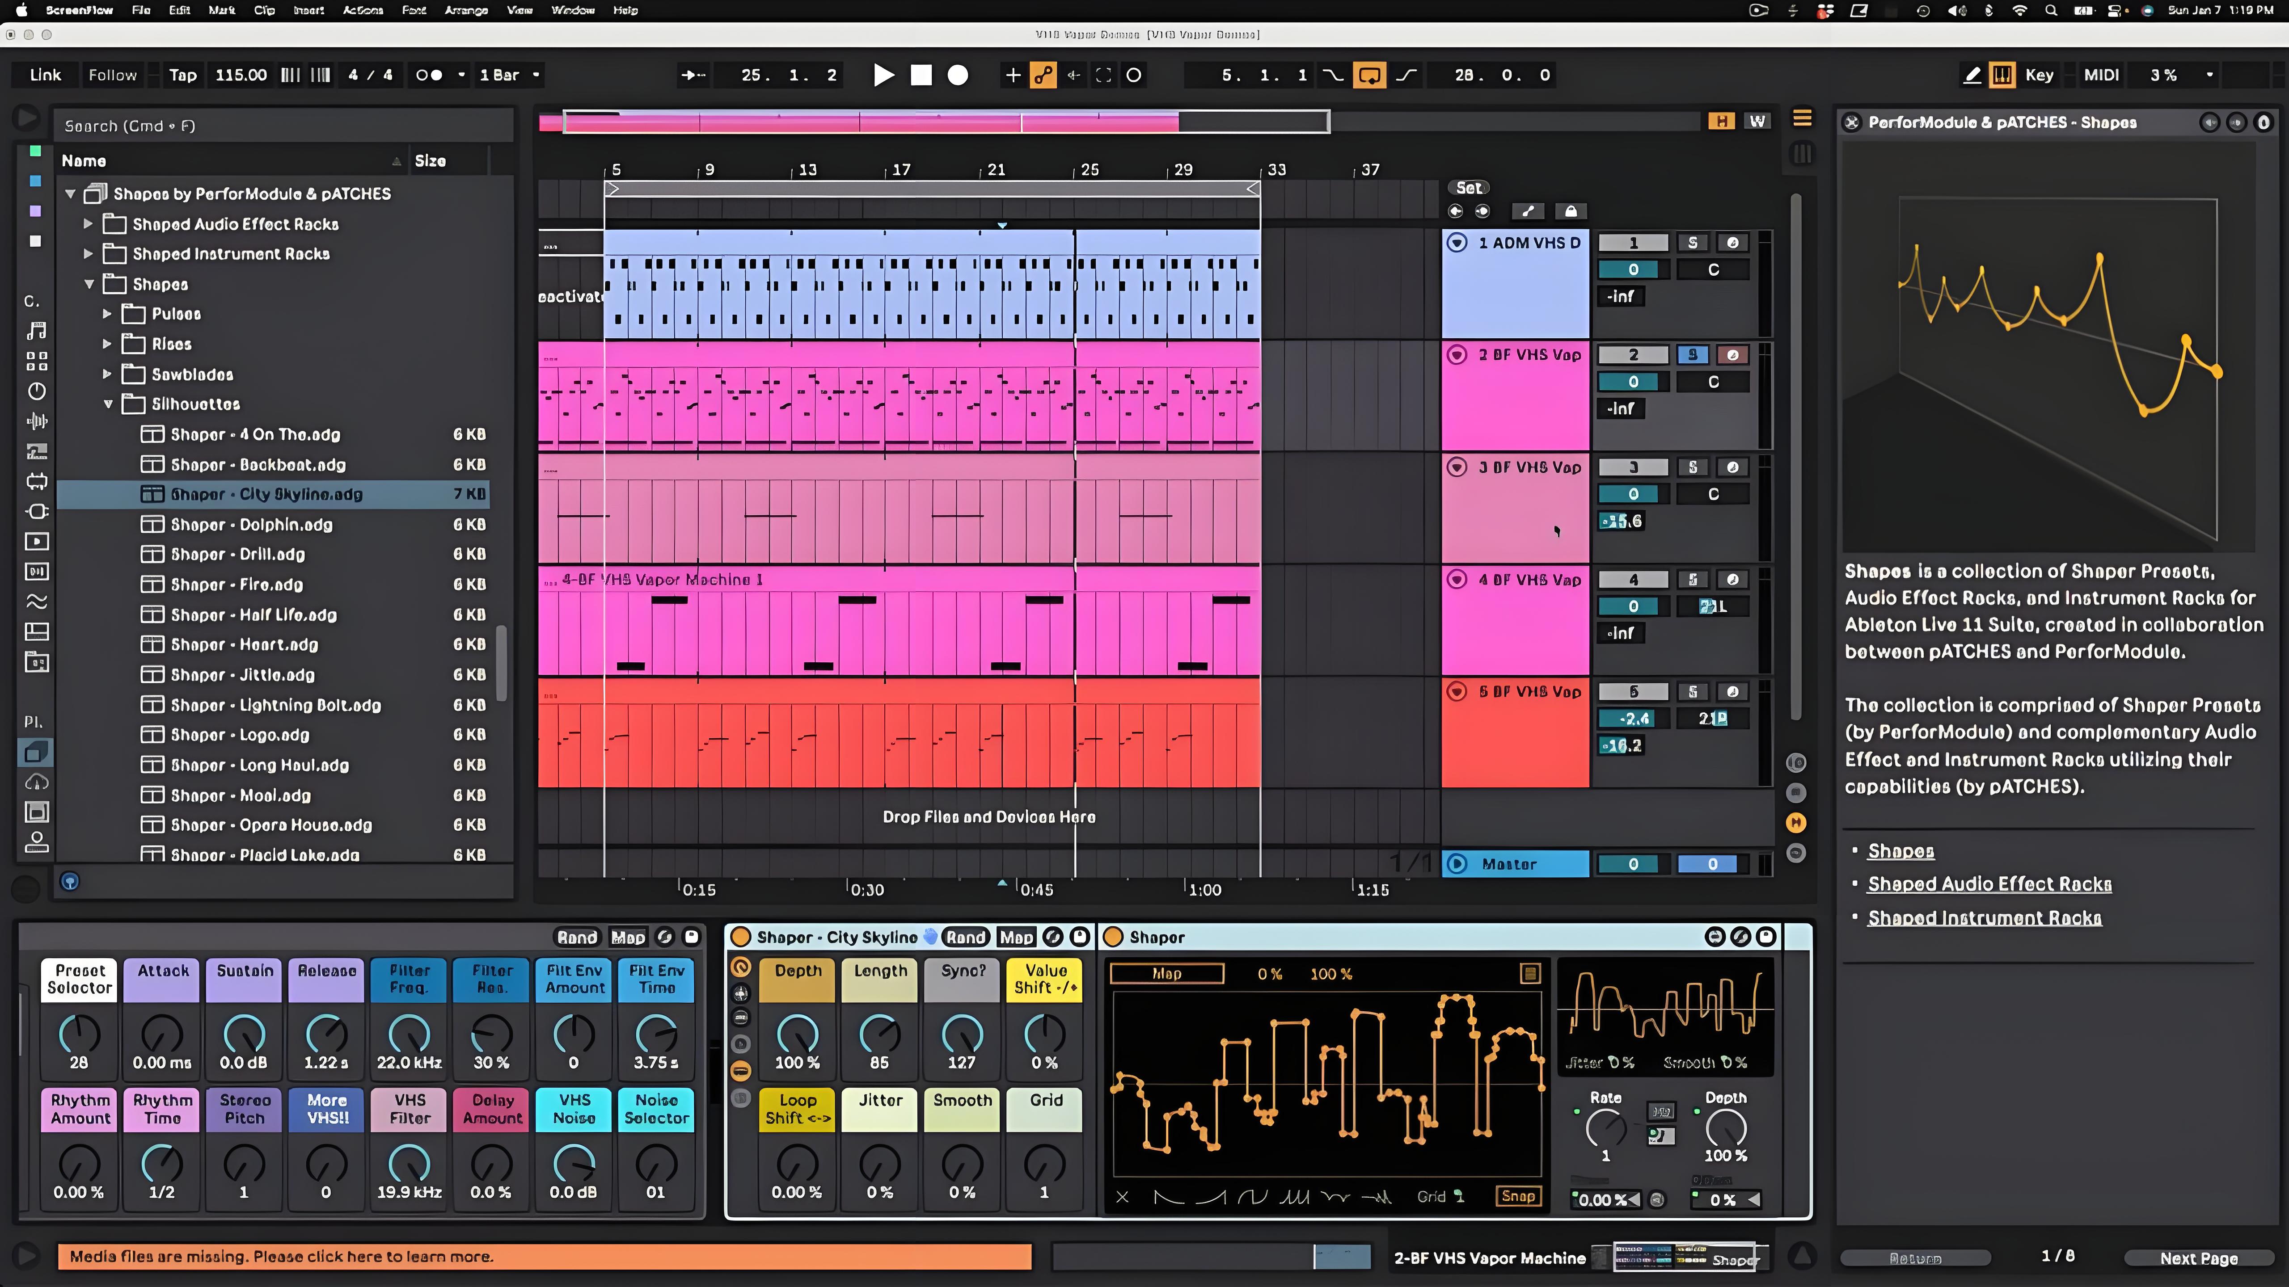Screen dimensions: 2289x1287
Task: Click the Media files are missing status message
Action: pyautogui.click(x=545, y=1257)
